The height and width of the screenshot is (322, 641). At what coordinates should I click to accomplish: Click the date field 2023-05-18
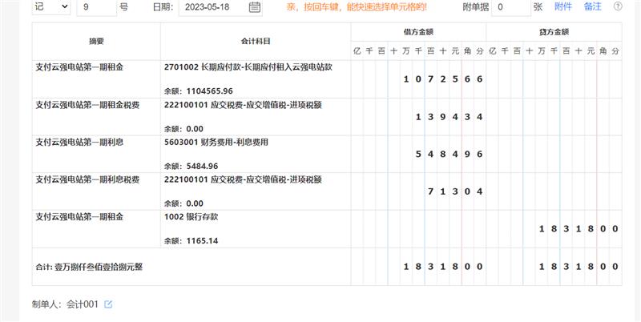point(212,8)
